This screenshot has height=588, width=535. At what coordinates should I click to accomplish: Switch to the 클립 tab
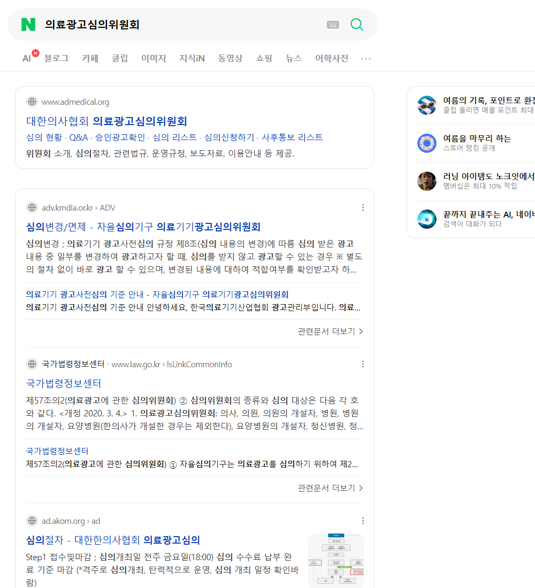pyautogui.click(x=120, y=58)
